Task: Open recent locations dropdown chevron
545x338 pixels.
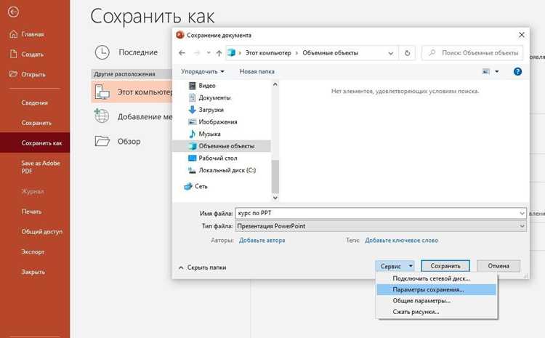Action: 209,53
